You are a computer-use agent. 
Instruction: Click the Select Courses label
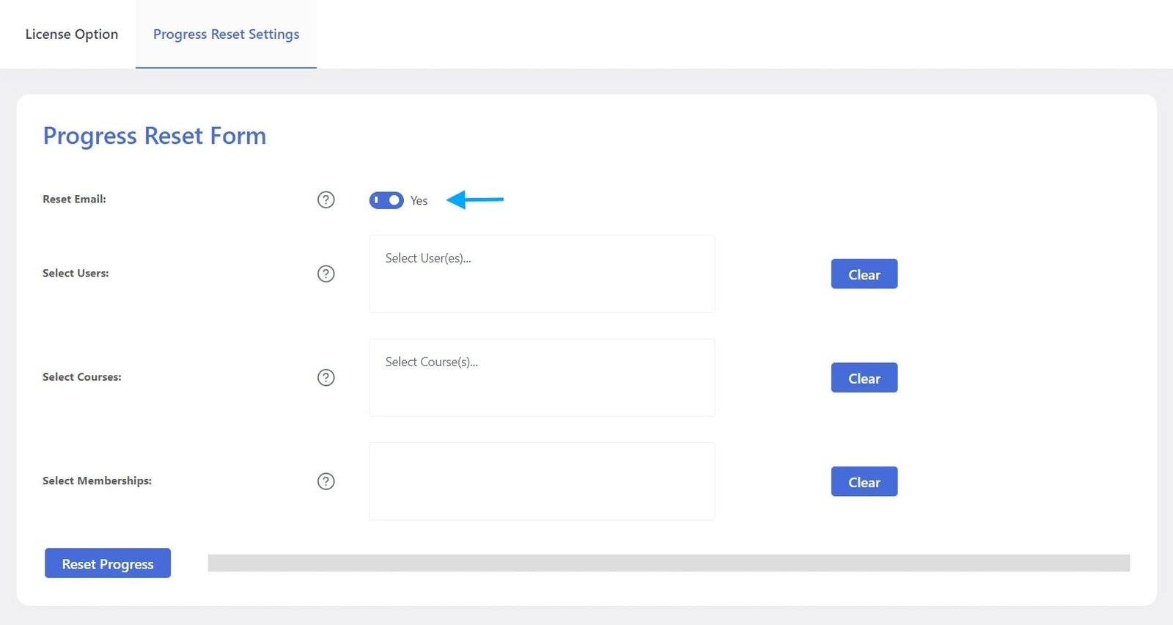[x=82, y=377]
